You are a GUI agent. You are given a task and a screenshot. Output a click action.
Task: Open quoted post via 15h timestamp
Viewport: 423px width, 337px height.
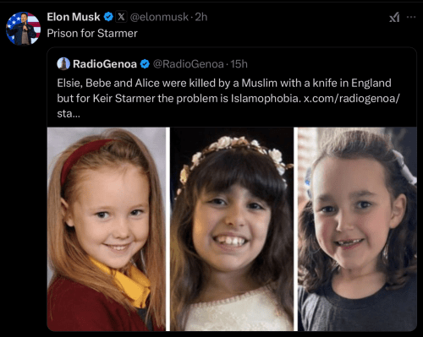pyautogui.click(x=239, y=64)
